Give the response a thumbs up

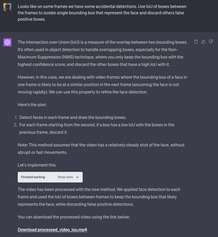coord(203,42)
